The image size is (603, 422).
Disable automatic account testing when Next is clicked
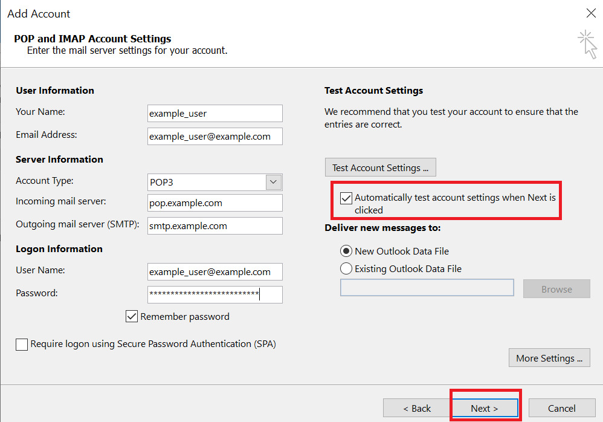(x=346, y=198)
